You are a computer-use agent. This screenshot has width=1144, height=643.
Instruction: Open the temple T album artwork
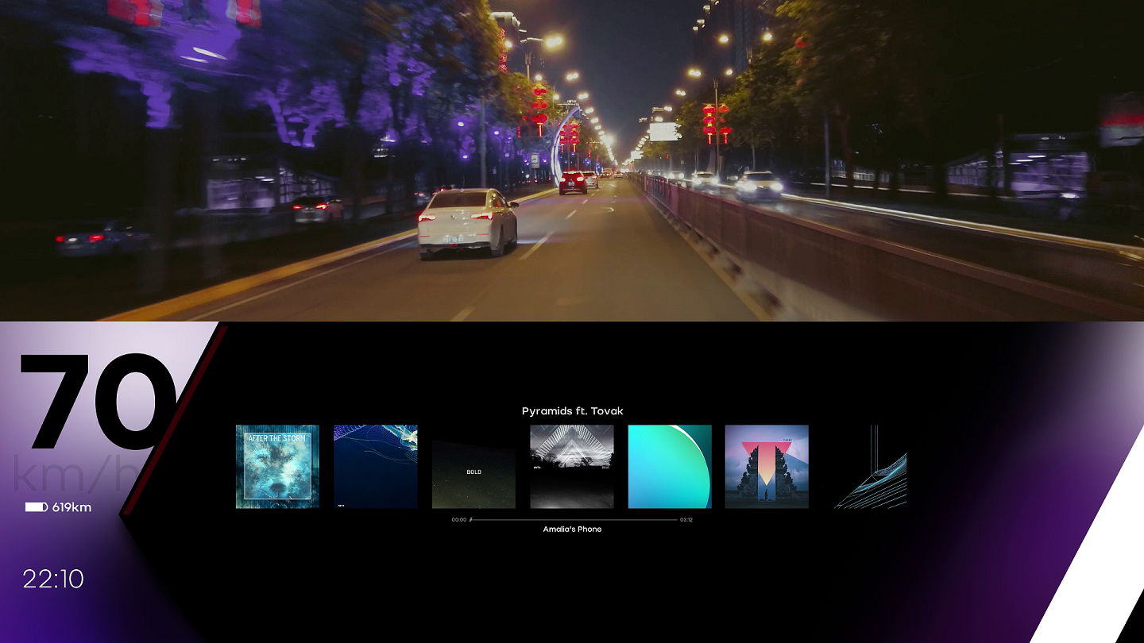pyautogui.click(x=766, y=466)
